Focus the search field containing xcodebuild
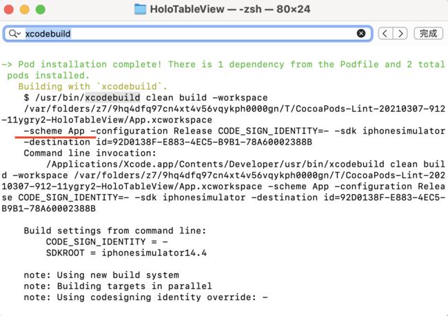The height and width of the screenshot is (316, 448). click(187, 34)
